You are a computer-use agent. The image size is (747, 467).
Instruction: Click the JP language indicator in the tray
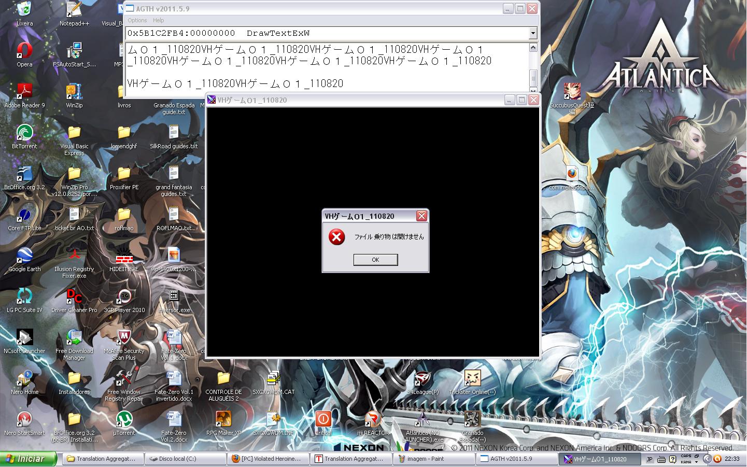click(x=650, y=459)
